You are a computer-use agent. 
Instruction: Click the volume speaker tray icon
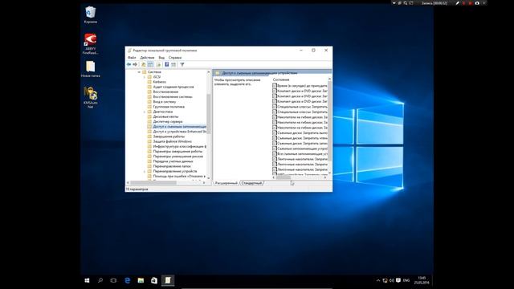point(391,280)
